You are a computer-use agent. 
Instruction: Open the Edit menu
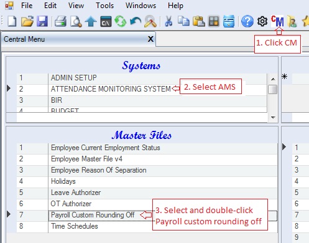(50, 6)
